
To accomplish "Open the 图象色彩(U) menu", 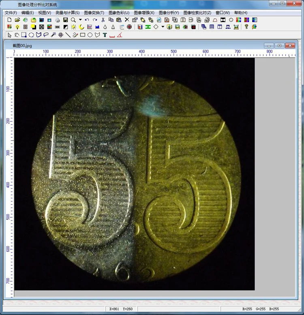I will pos(119,13).
